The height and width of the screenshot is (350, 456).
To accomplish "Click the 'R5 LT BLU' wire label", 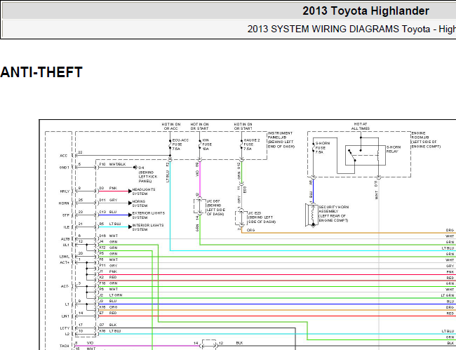I will [x=110, y=224].
